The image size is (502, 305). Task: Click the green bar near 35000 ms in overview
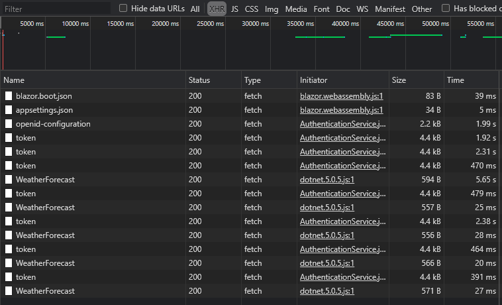320,37
